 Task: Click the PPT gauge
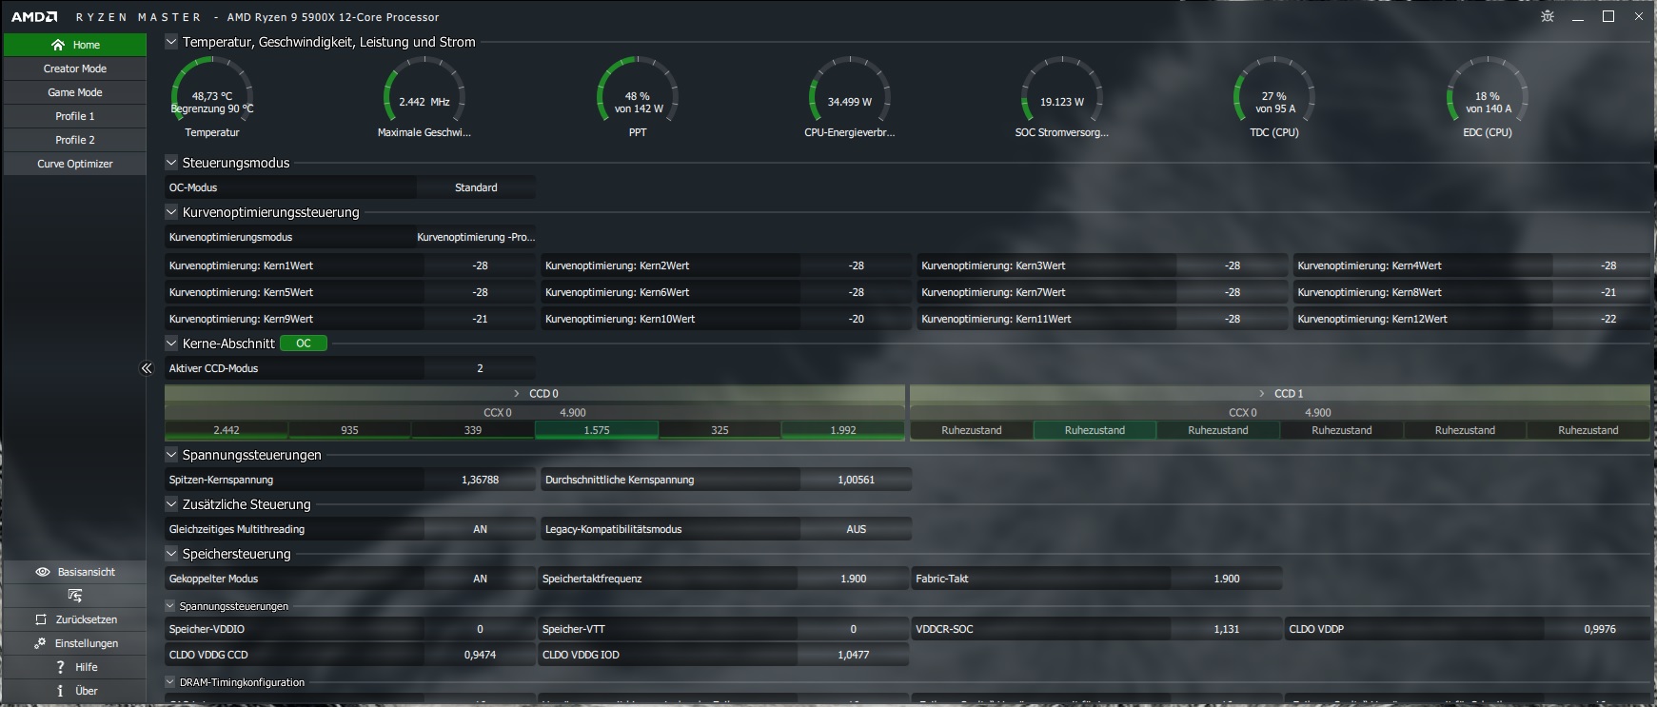[638, 97]
